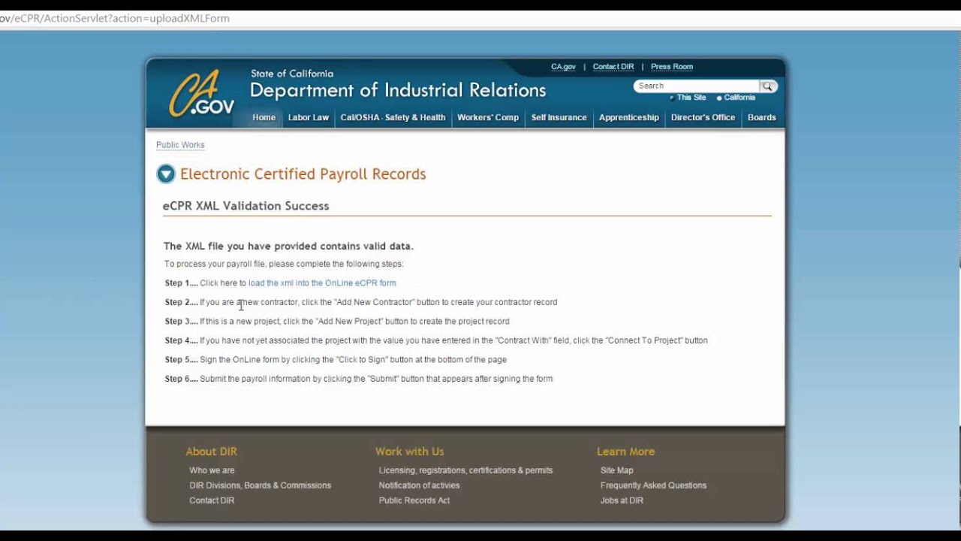Open DIR Divisions, Boards & Commissions link
The image size is (961, 541).
tap(260, 485)
